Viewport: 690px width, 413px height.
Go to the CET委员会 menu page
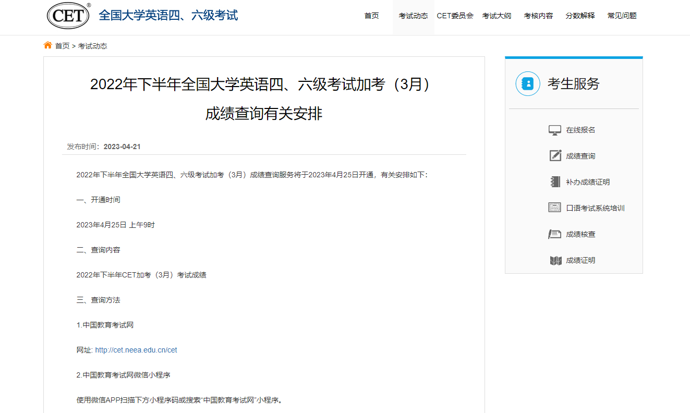[455, 16]
